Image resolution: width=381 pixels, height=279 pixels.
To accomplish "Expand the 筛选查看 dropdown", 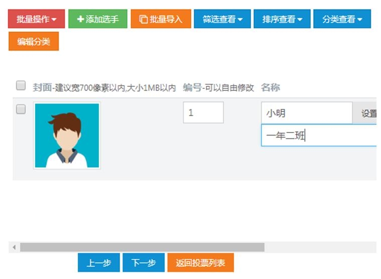I will click(222, 19).
